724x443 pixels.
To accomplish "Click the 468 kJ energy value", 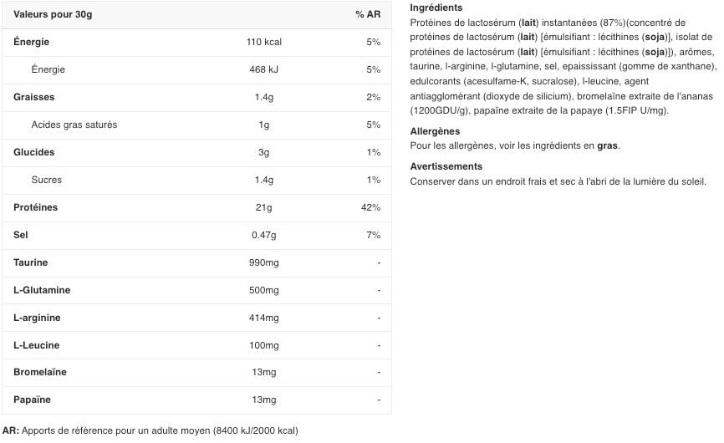I will click(x=264, y=69).
